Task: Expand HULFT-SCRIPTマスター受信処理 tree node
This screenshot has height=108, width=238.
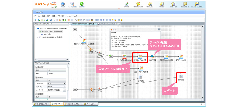Action: pos(37,37)
